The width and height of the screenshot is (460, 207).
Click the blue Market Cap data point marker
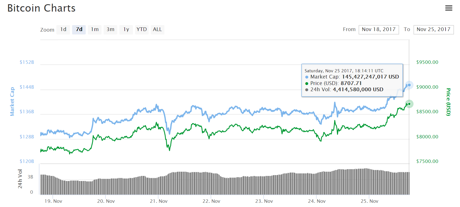[409, 85]
